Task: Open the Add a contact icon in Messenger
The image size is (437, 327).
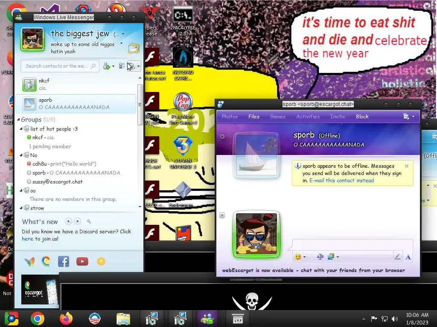Action: 107,66
